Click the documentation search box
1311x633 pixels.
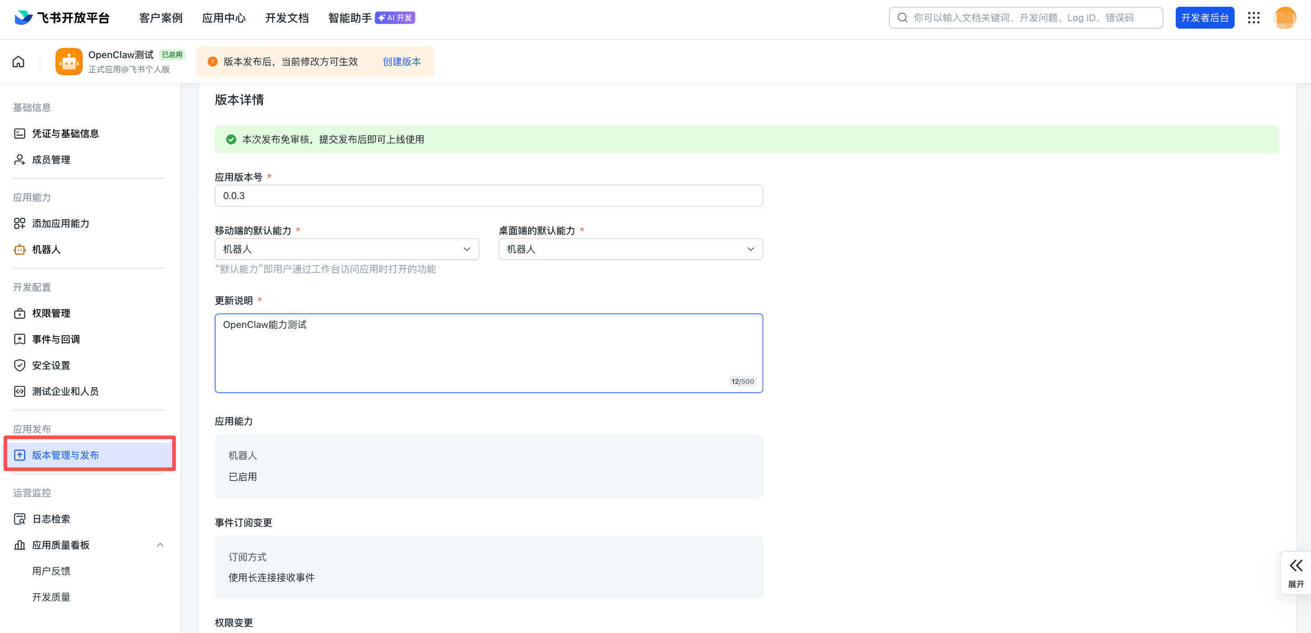pos(1026,18)
